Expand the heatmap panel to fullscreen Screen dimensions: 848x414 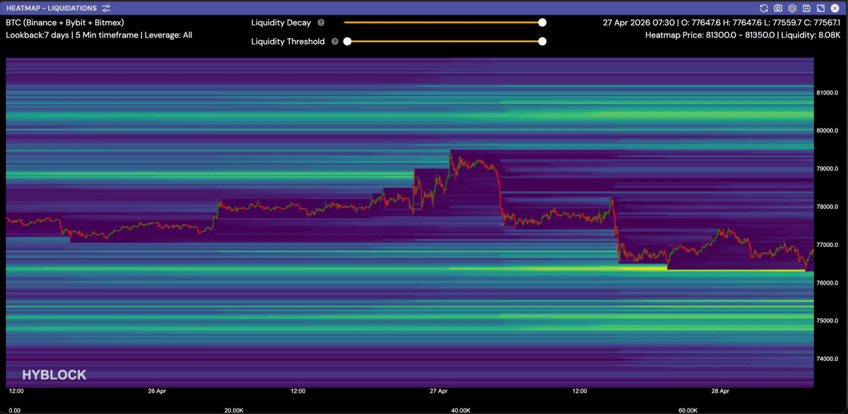[x=820, y=8]
